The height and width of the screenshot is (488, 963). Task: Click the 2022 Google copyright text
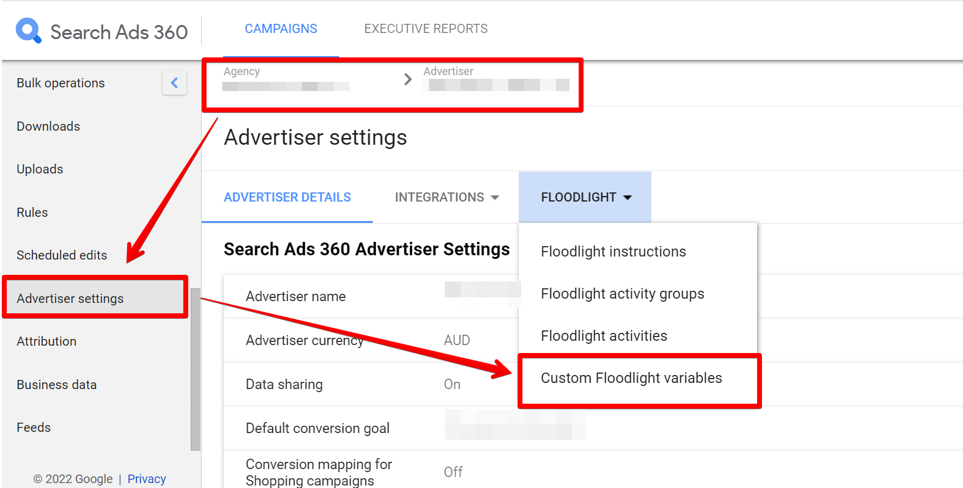tap(73, 479)
